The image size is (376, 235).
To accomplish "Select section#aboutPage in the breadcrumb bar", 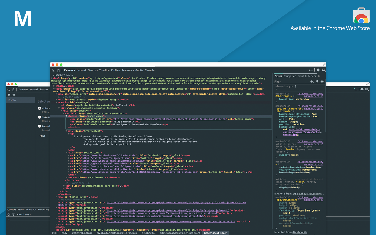I will coord(82,233).
